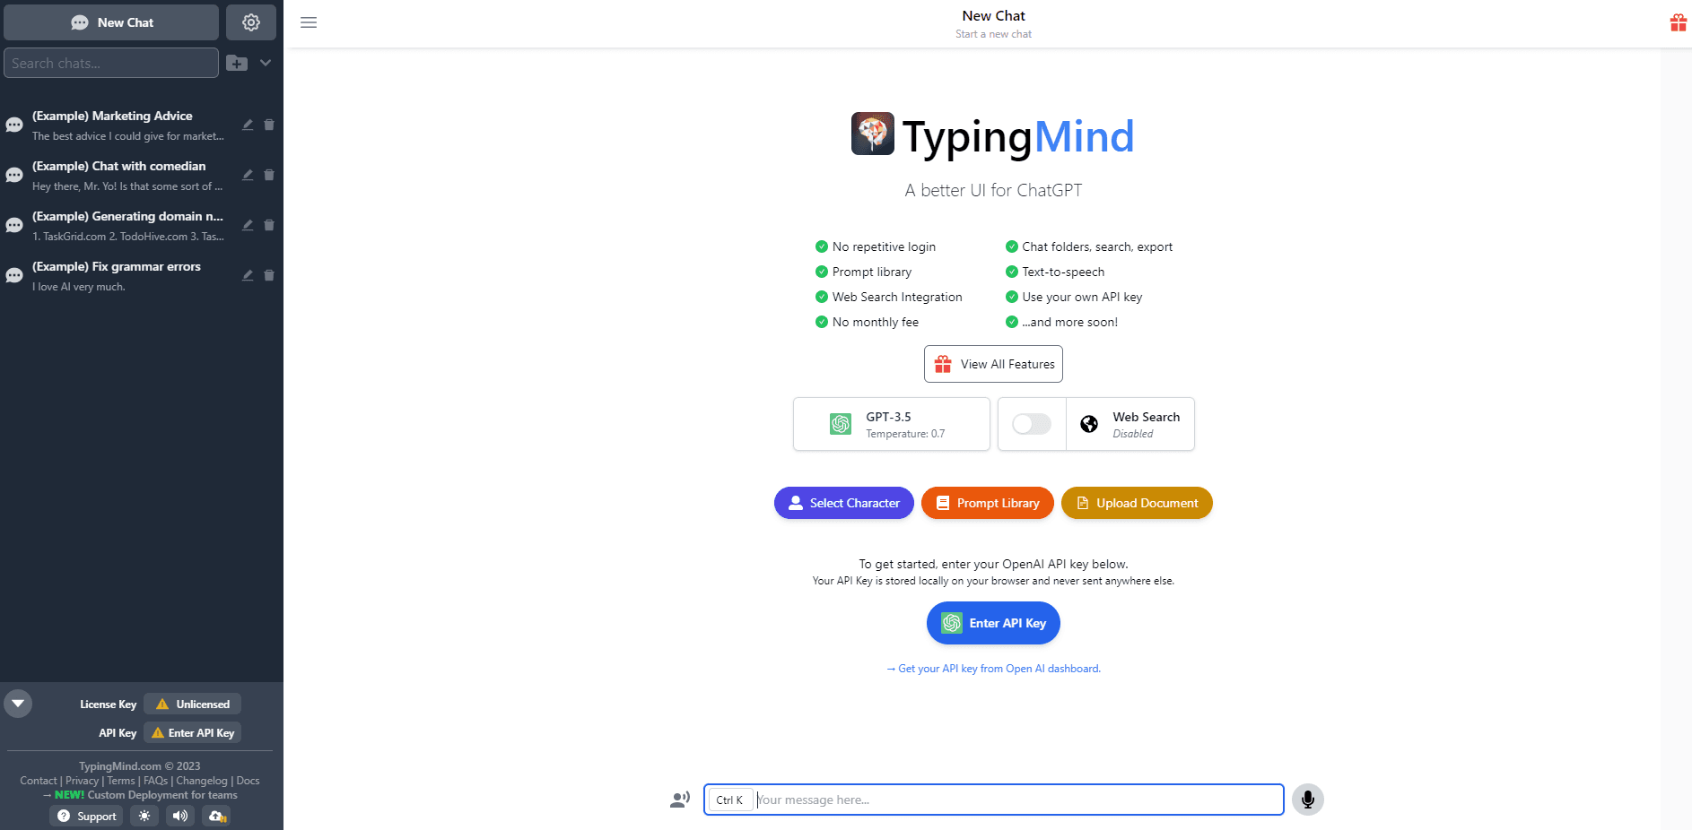Screen dimensions: 1692x830
Task: Open the GPT-3.5 model selector
Action: pyautogui.click(x=891, y=424)
